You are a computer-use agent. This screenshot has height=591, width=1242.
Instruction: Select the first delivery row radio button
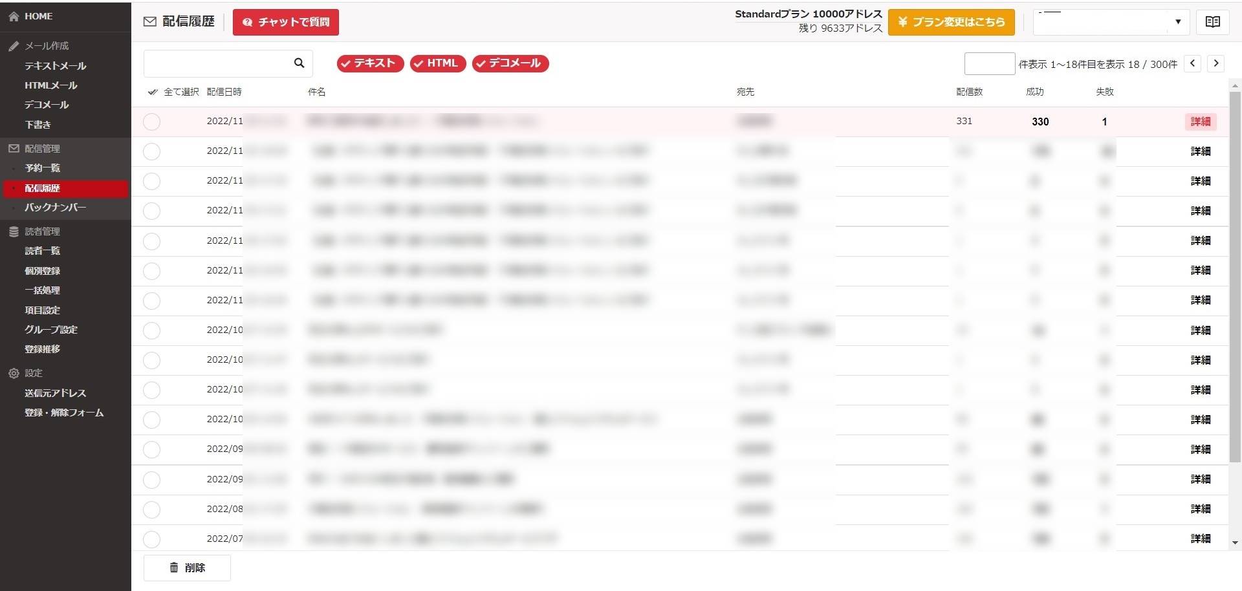point(152,121)
